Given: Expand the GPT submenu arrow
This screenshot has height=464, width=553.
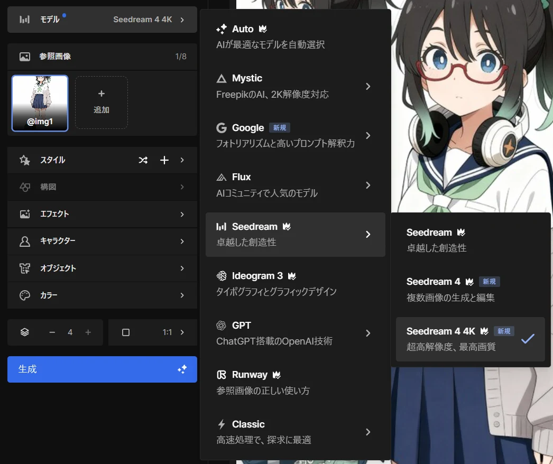Looking at the screenshot, I should [x=368, y=333].
